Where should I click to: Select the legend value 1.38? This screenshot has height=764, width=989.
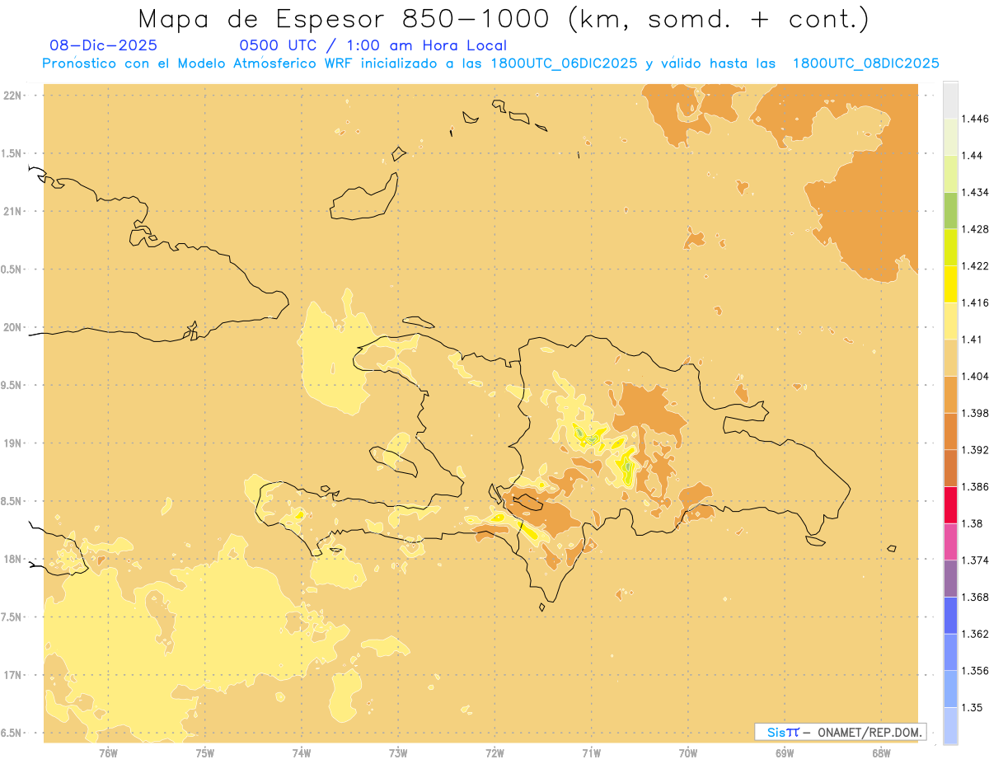[973, 523]
